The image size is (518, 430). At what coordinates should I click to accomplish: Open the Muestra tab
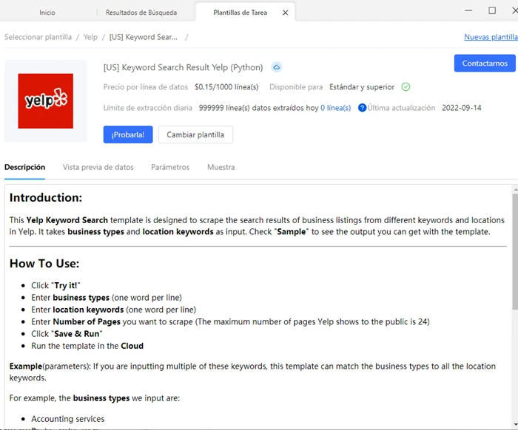[221, 167]
